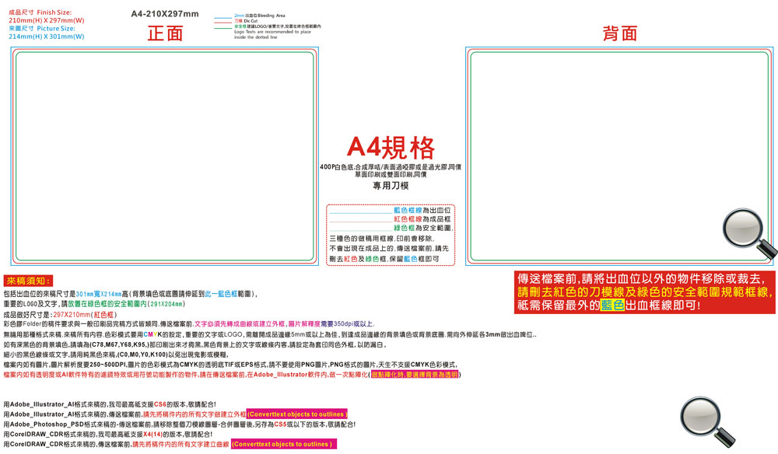Viewport: 778px width, 454px height.
Task: Click the 250~500DPI image resolution line
Action: tap(230, 365)
